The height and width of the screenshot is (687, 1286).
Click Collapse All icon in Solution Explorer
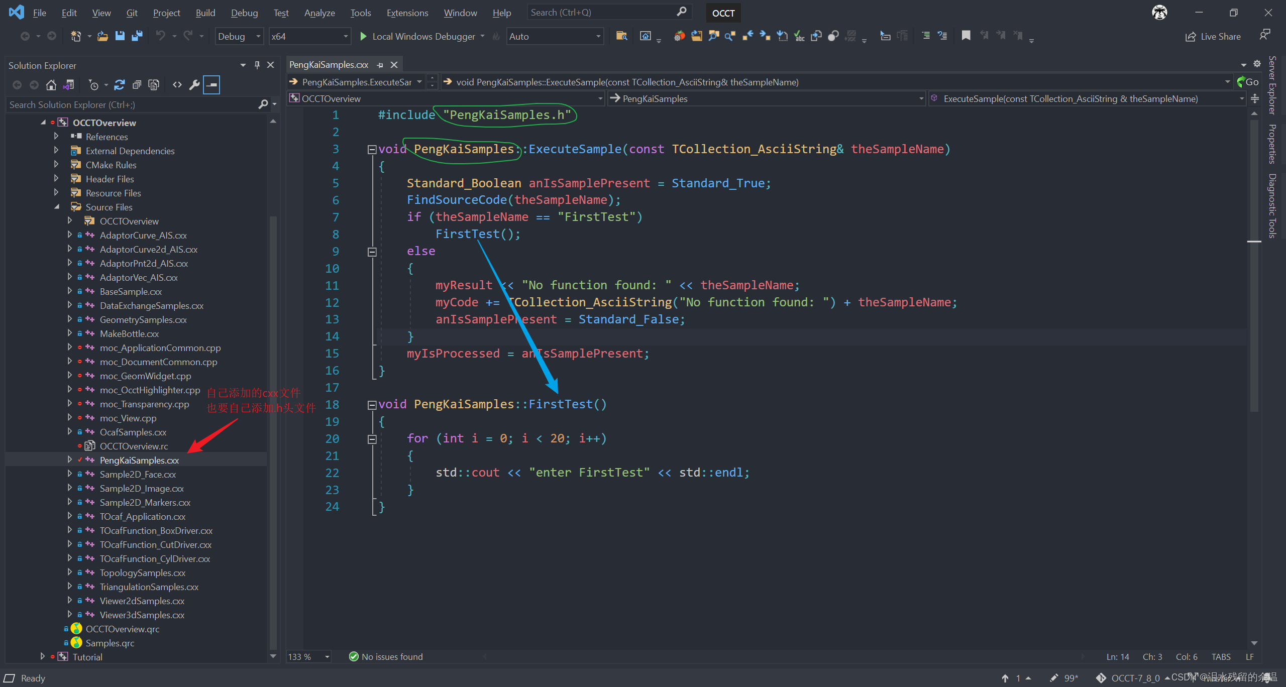click(137, 85)
